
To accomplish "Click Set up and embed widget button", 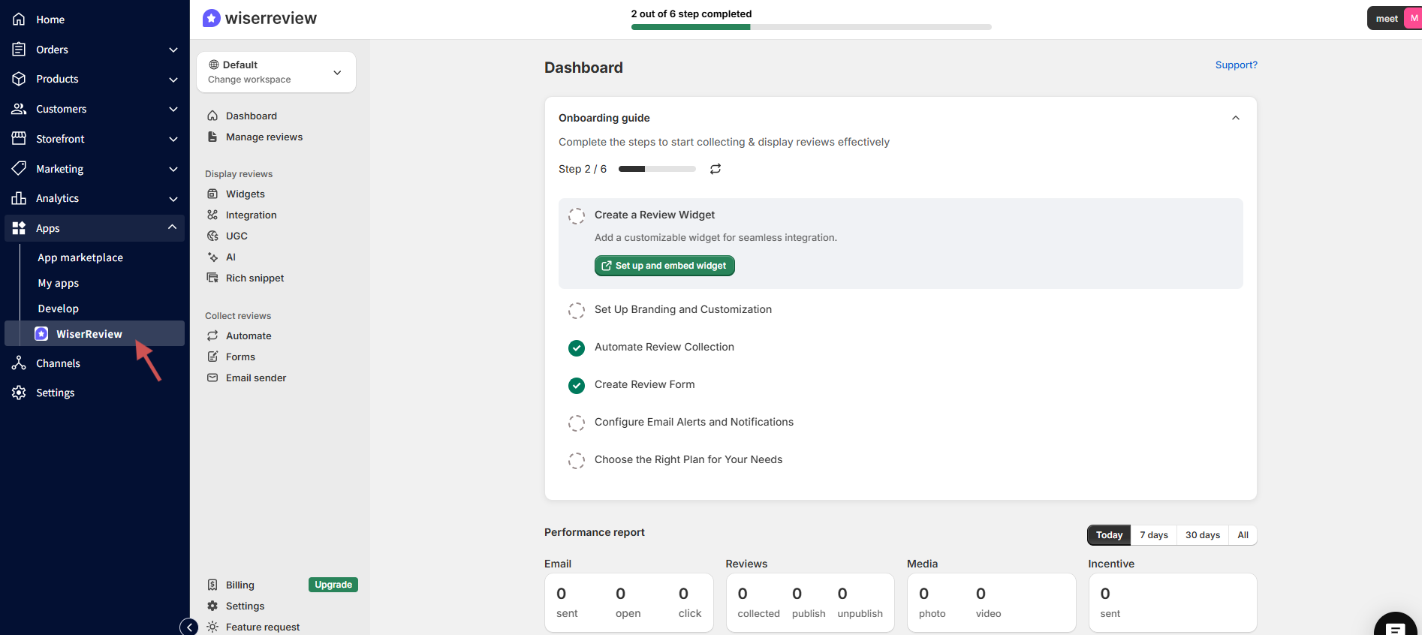I will pos(664,266).
